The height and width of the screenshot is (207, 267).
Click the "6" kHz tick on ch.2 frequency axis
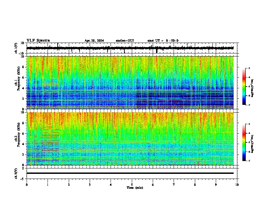[x=24, y=134]
